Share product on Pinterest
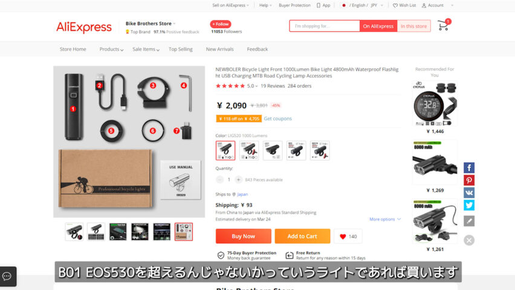515x290 pixels. coord(469,180)
